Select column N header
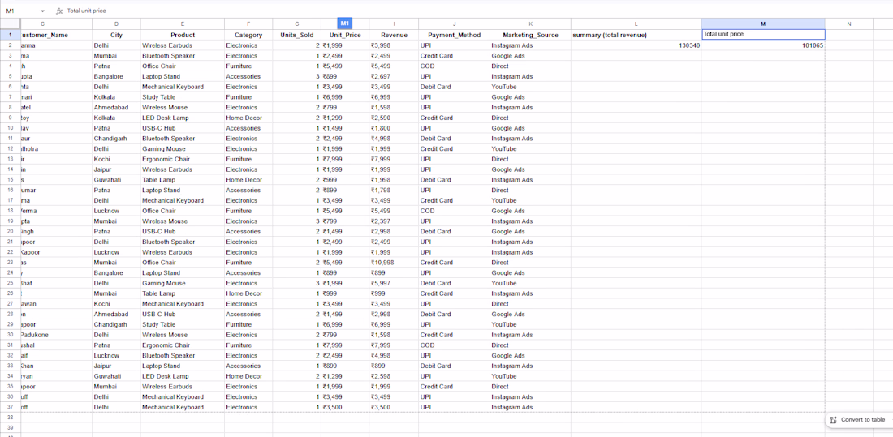 pyautogui.click(x=848, y=24)
